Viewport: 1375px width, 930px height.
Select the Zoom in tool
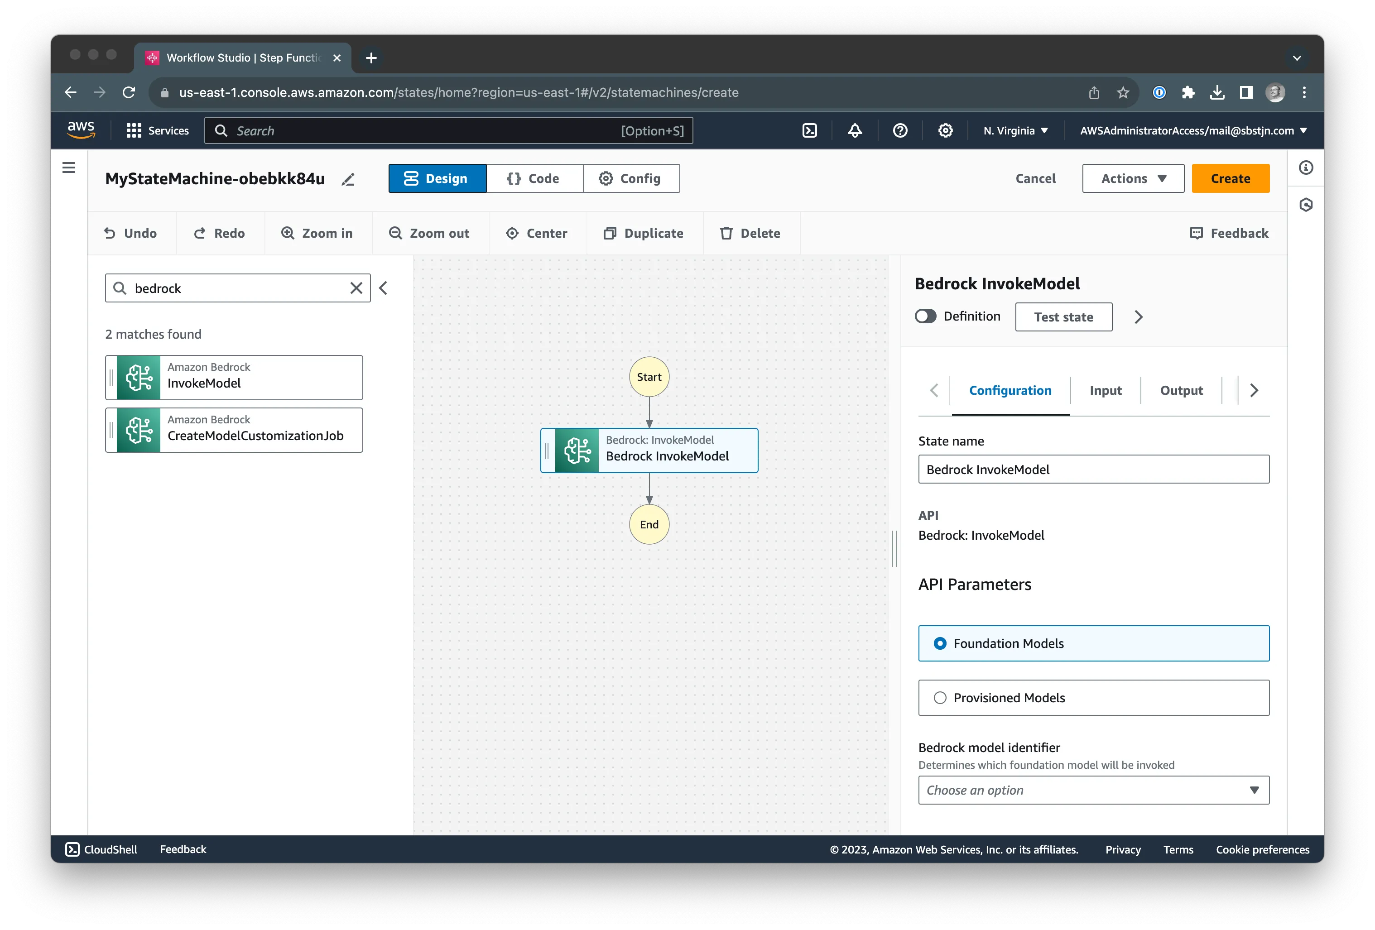[317, 233]
